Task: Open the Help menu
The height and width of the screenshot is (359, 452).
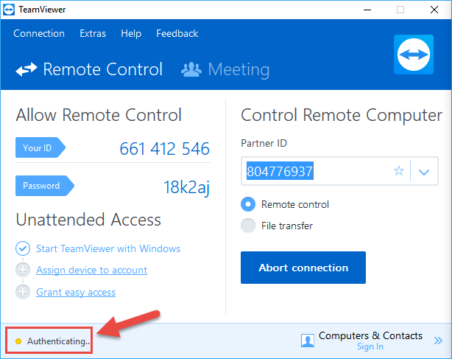Action: pos(131,33)
